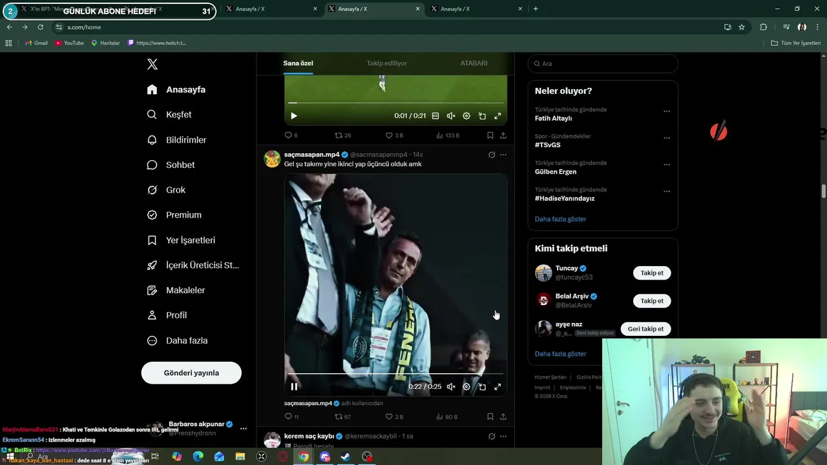Seek in saçmasapan.mp4 video progress bar

click(395, 373)
